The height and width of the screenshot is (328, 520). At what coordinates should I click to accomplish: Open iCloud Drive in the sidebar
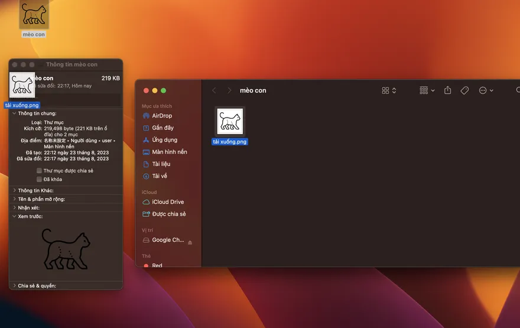click(168, 202)
